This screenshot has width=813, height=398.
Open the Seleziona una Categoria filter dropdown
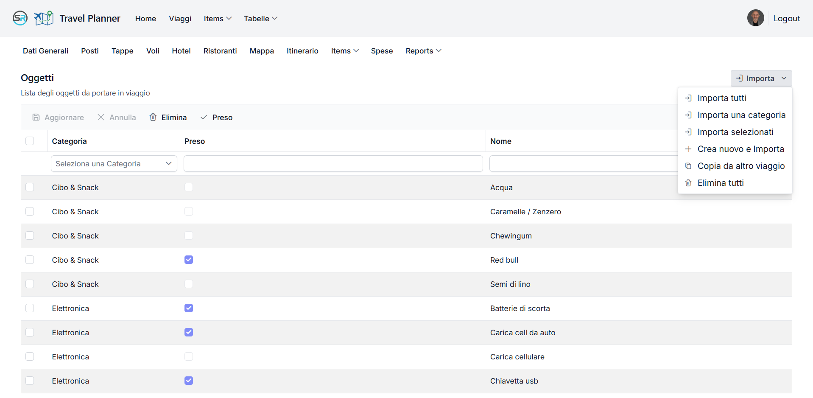click(x=114, y=164)
